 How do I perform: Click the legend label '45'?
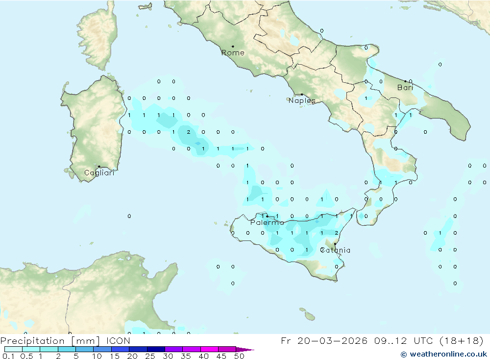coord(221,356)
